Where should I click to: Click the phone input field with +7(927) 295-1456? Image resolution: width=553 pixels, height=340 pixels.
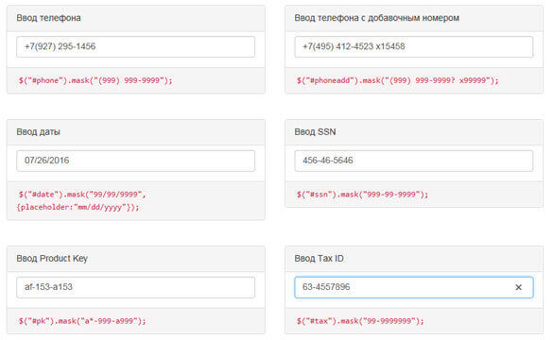[x=135, y=46]
